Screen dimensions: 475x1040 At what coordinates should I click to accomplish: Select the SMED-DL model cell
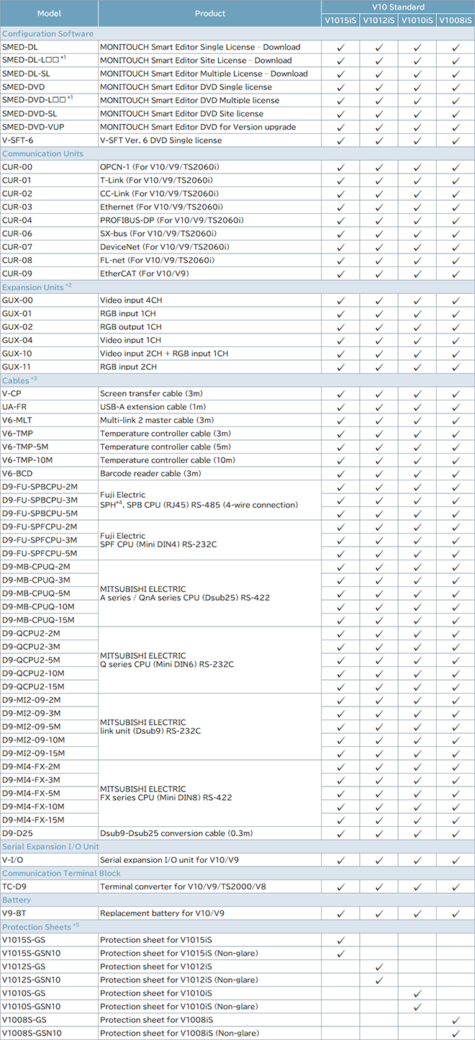click(x=49, y=47)
